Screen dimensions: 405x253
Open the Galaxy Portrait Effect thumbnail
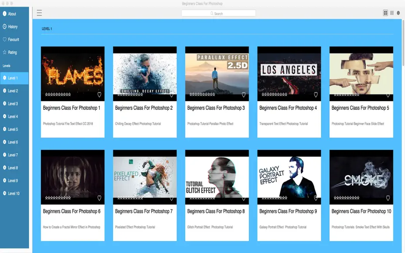[289, 177]
